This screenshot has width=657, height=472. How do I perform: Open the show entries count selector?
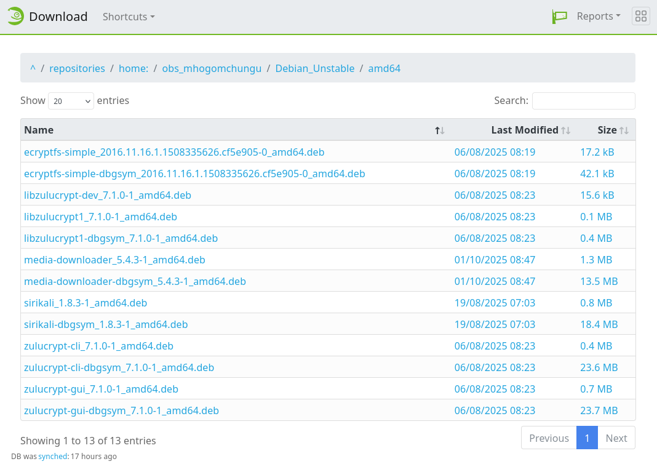(x=71, y=101)
